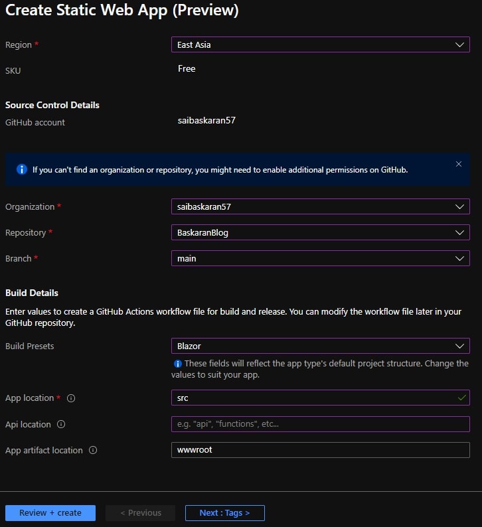Click the info icon in the permissions banner

pos(22,169)
